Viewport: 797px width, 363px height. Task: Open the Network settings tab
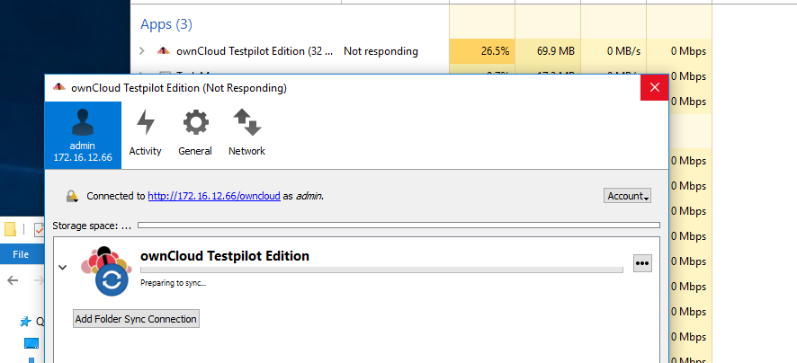(247, 134)
